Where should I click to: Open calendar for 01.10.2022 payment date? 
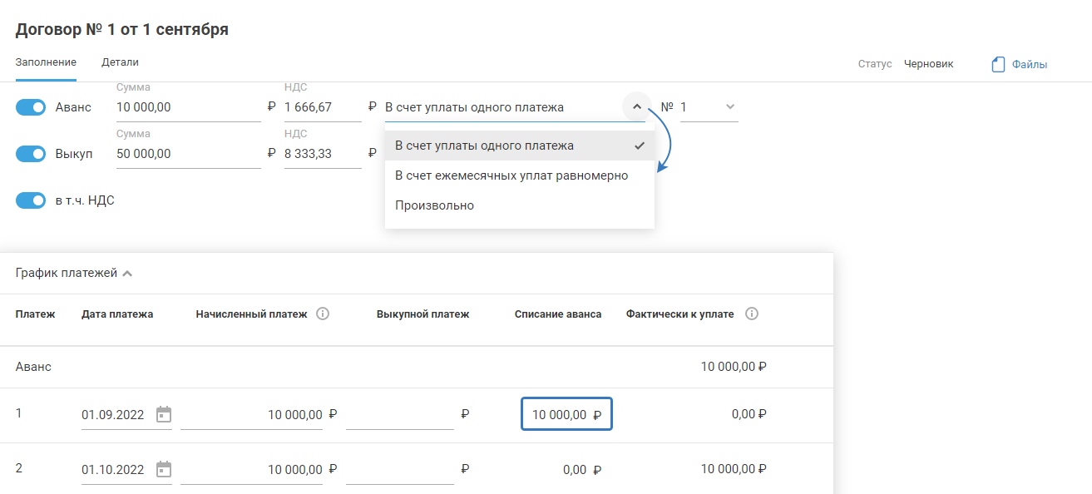(x=164, y=469)
